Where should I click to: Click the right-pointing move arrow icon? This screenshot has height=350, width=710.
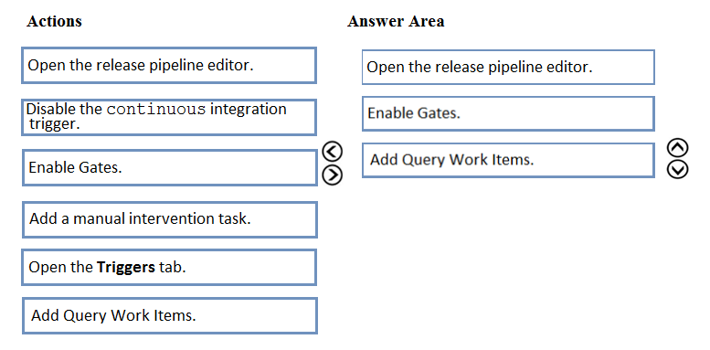333,175
